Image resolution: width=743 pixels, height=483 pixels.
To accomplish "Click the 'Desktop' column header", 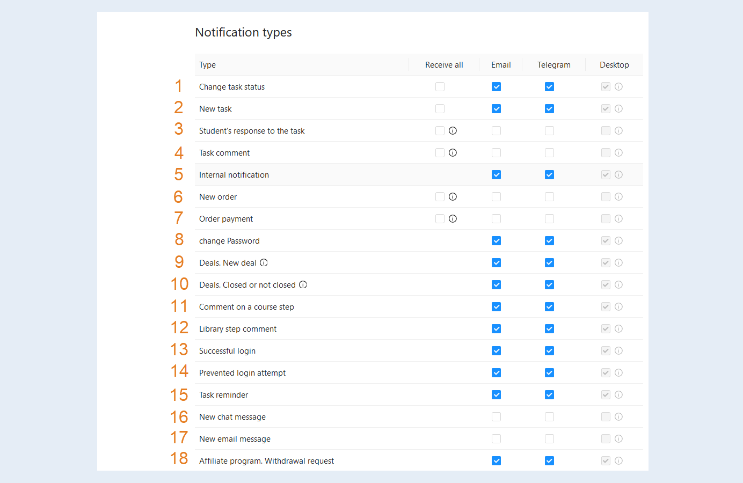I will click(x=614, y=65).
